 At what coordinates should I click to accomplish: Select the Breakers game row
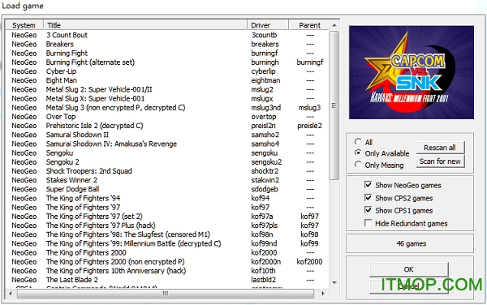click(x=167, y=44)
